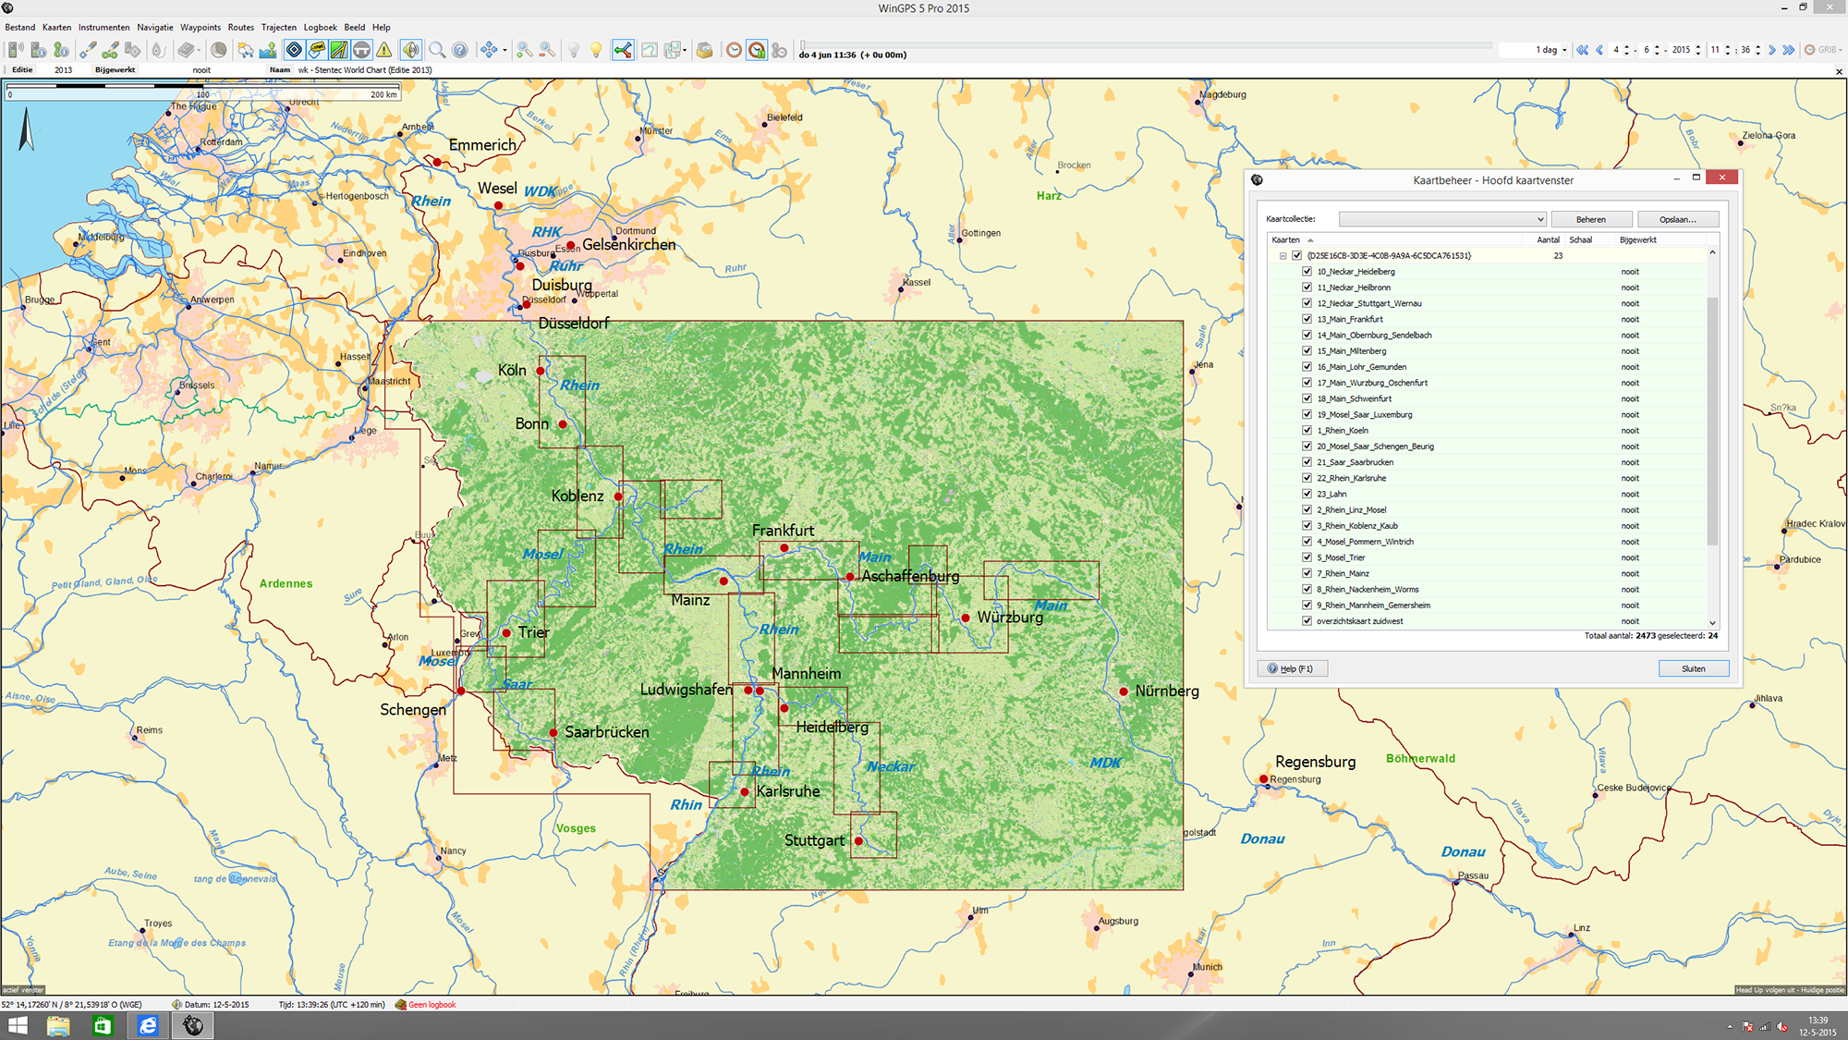Open the pan map icon dropdown arrow
Screen dimensions: 1848x1040
(505, 50)
